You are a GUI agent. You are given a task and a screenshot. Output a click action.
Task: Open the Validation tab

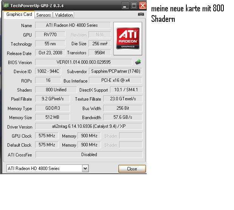click(64, 15)
